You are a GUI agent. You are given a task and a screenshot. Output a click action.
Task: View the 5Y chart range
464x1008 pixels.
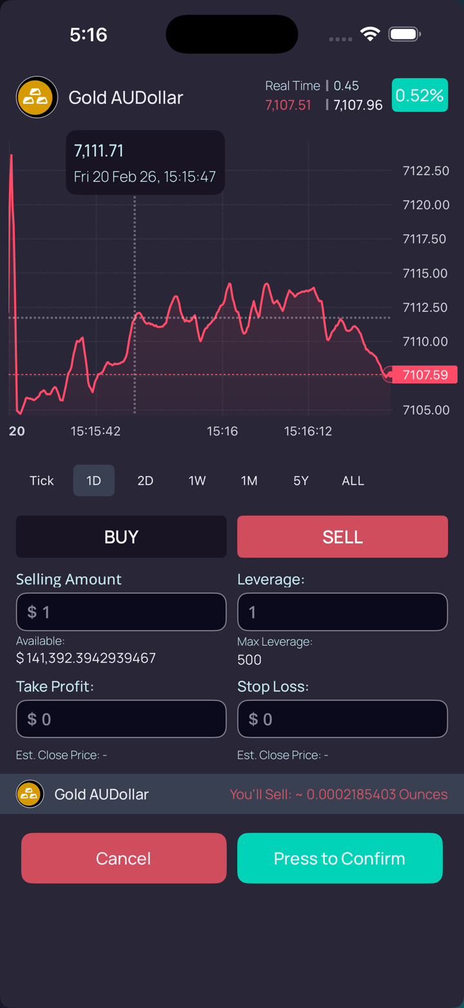click(x=301, y=481)
